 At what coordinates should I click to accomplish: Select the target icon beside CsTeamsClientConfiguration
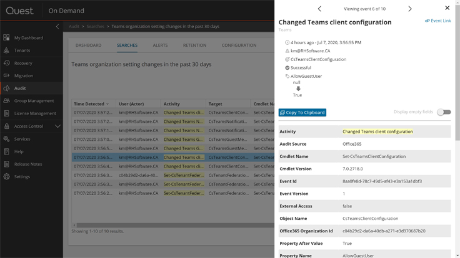click(x=287, y=59)
